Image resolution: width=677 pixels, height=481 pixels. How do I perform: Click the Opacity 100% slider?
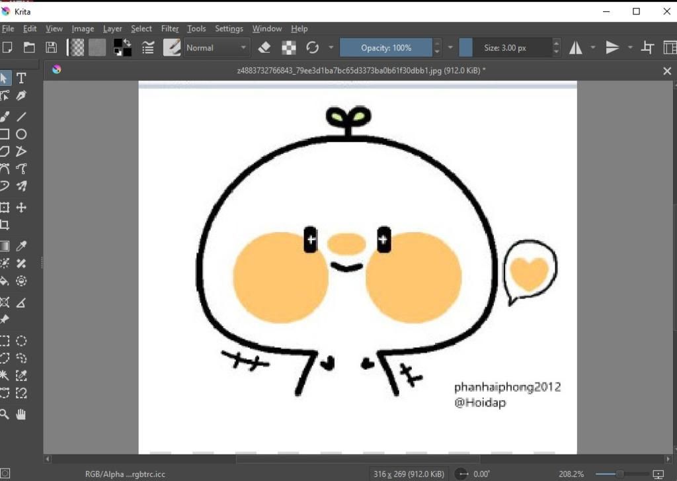click(x=386, y=48)
